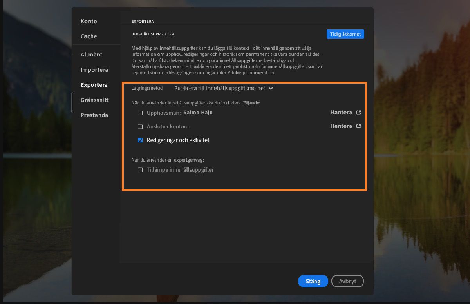
Task: Open the Prestanda section
Action: [94, 115]
